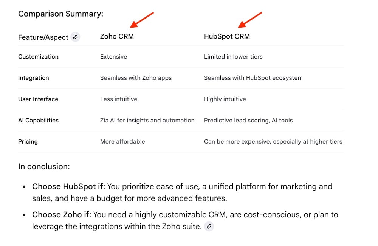378x246 pixels.
Task: Click the Customization row label
Action: 38,57
